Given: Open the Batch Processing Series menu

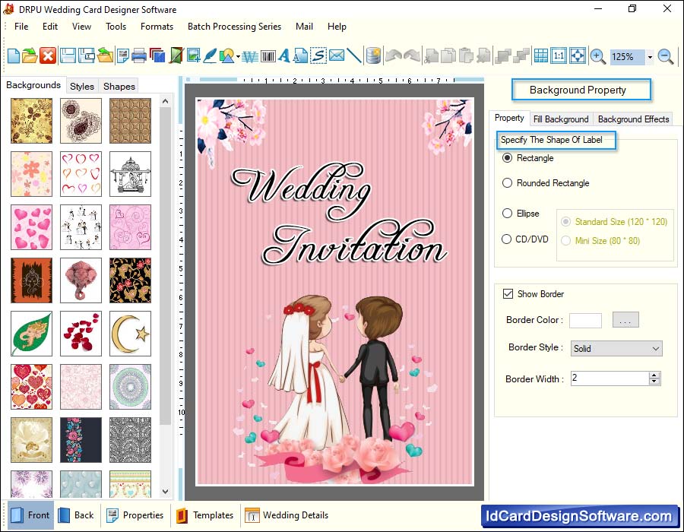Looking at the screenshot, I should coord(234,27).
